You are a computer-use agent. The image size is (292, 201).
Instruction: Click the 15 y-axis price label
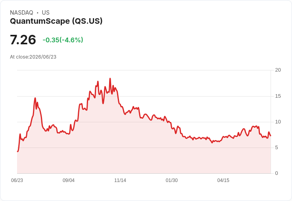point(278,96)
